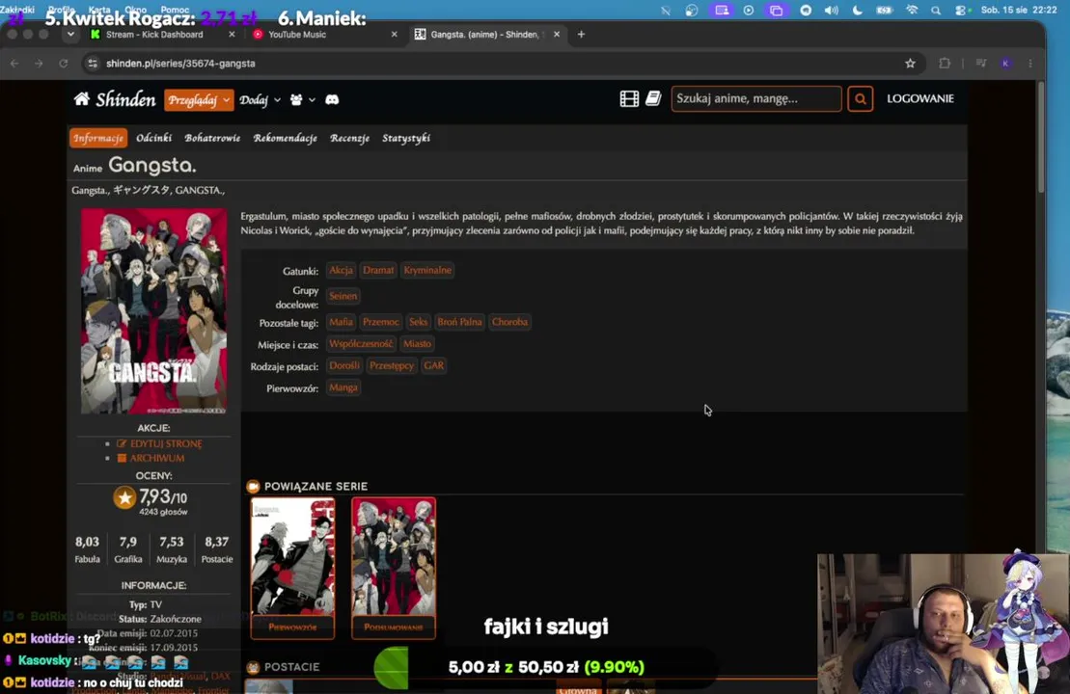Image resolution: width=1070 pixels, height=694 pixels.
Task: Click the Przestępcy character type tag
Action: (392, 365)
